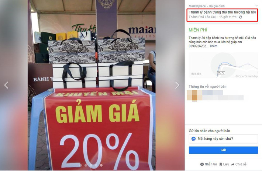Save listing with Lưu bookmark icon
The width and height of the screenshot is (262, 171).
point(221,164)
